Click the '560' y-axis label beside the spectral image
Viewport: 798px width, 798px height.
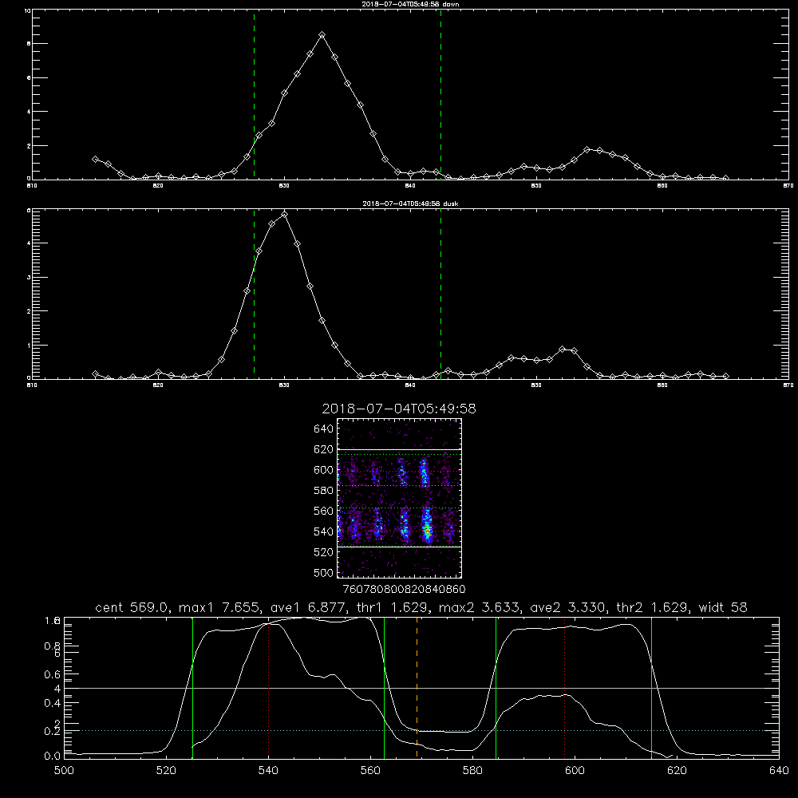pyautogui.click(x=324, y=511)
